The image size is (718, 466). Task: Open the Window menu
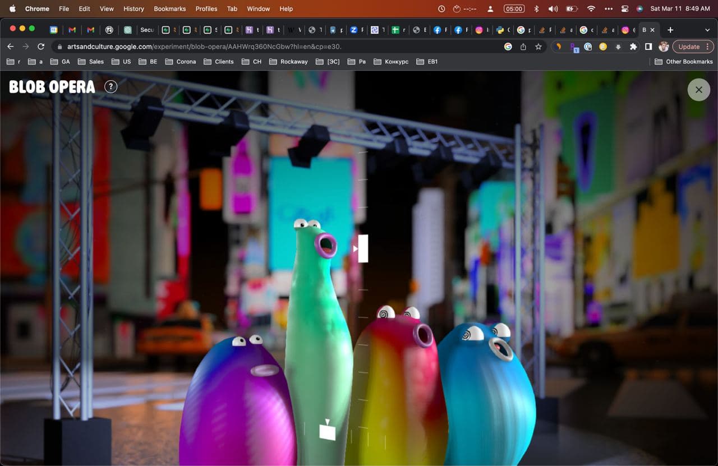click(259, 8)
